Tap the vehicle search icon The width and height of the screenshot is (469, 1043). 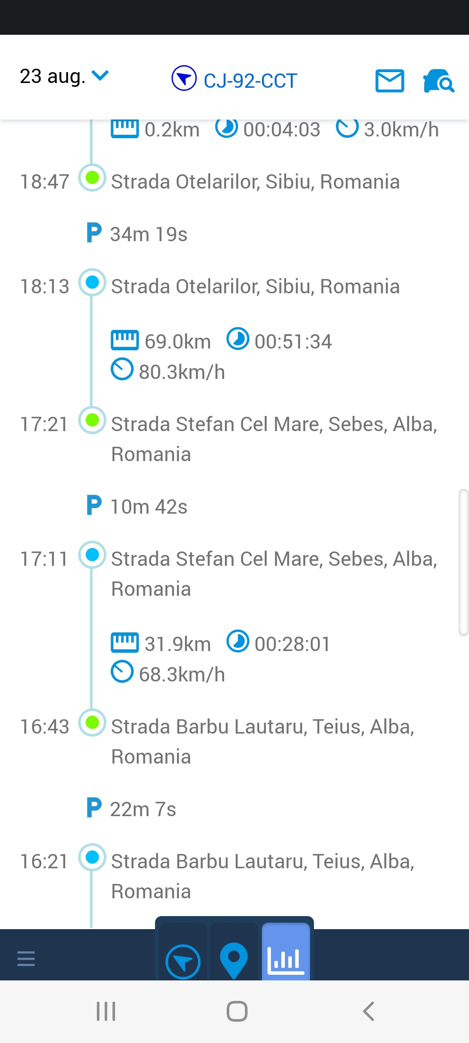[x=438, y=81]
